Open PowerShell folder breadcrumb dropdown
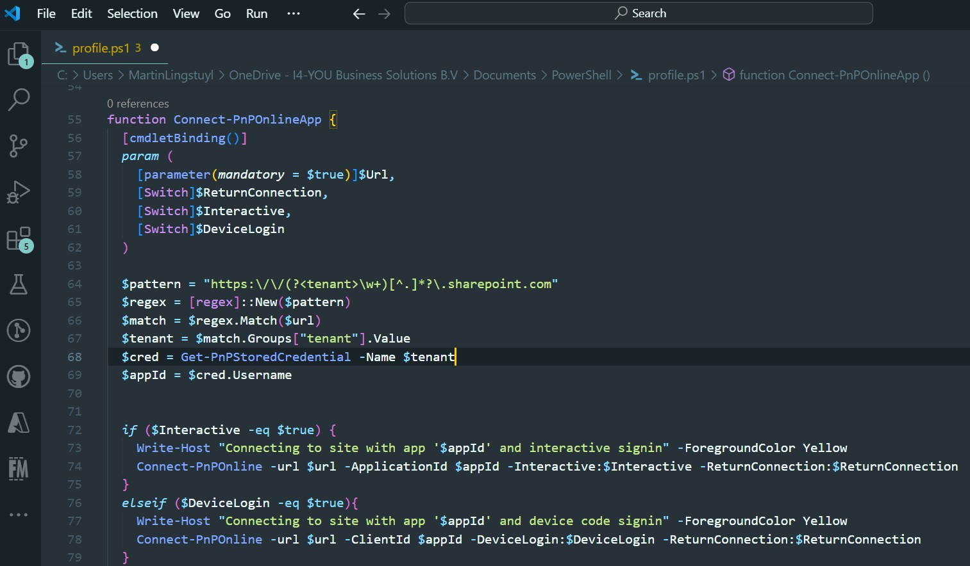 (x=581, y=75)
